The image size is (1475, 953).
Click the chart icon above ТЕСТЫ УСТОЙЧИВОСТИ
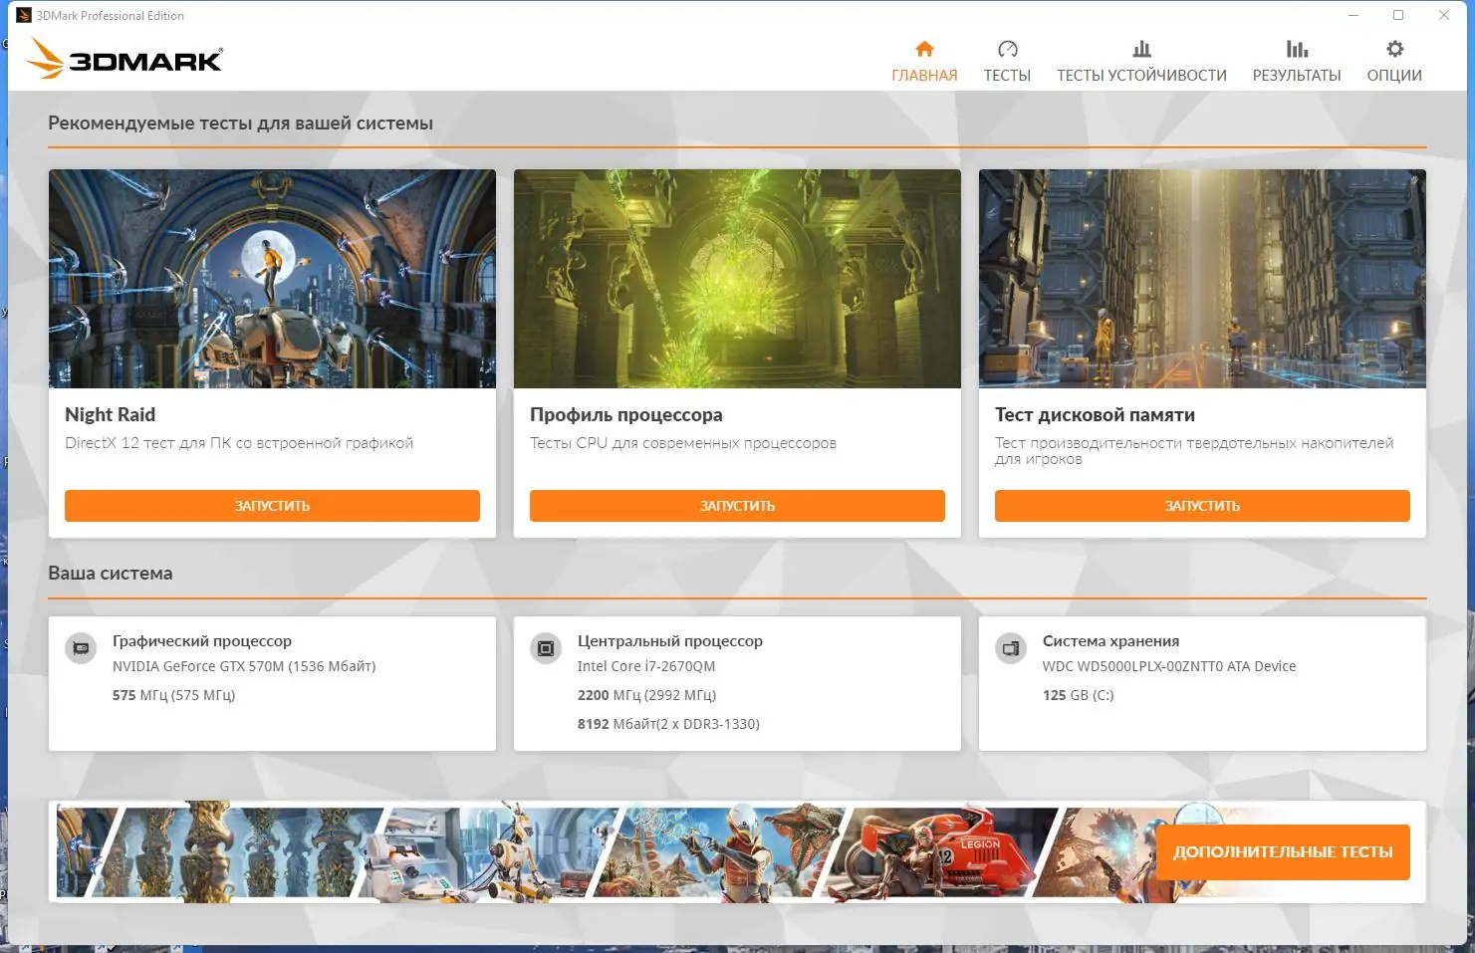click(x=1141, y=49)
